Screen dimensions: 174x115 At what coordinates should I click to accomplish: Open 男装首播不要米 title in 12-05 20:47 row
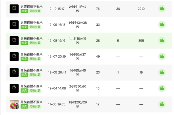coord(32,70)
